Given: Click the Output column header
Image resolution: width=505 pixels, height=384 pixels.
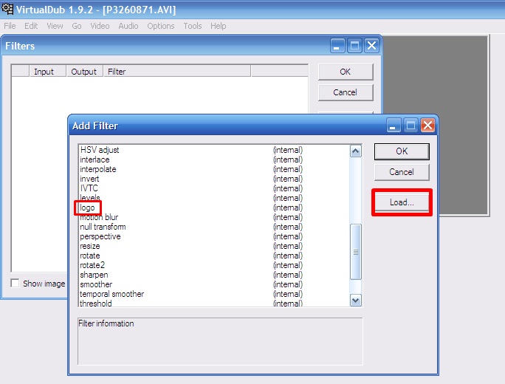Looking at the screenshot, I should click(x=84, y=72).
